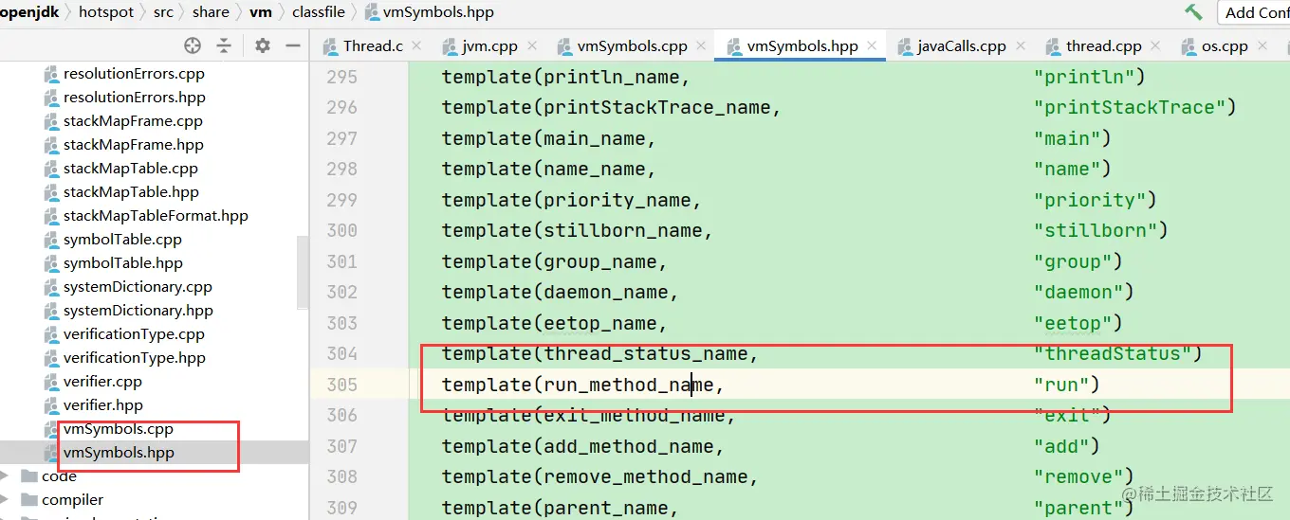This screenshot has width=1290, height=520.
Task: Click src in the breadcrumb path
Action: [164, 12]
